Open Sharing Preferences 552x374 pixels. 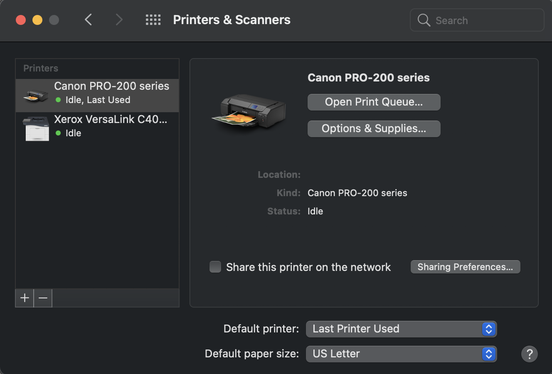click(465, 267)
